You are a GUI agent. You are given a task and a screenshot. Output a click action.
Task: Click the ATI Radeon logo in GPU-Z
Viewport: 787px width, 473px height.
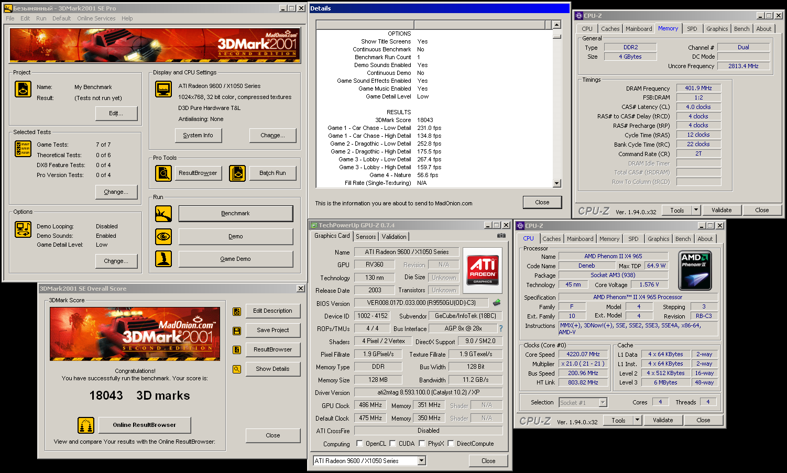483,270
